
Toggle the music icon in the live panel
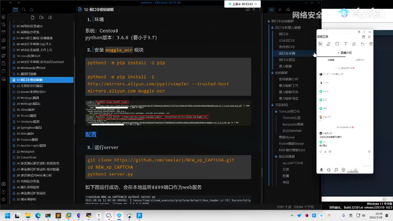pyautogui.click(x=336, y=170)
